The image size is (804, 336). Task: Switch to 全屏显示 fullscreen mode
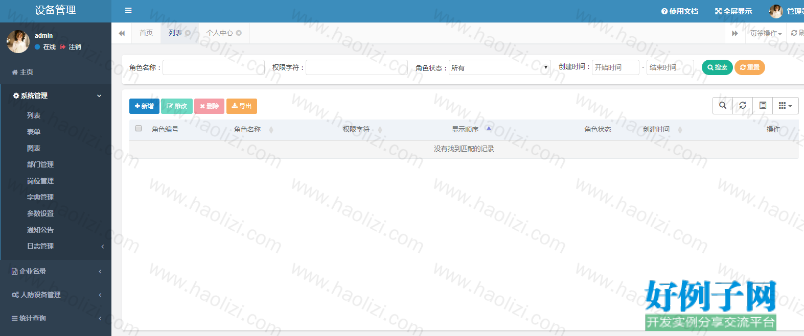pyautogui.click(x=733, y=11)
